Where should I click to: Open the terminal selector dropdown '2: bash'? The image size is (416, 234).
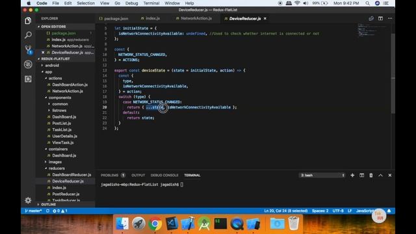[x=322, y=175]
